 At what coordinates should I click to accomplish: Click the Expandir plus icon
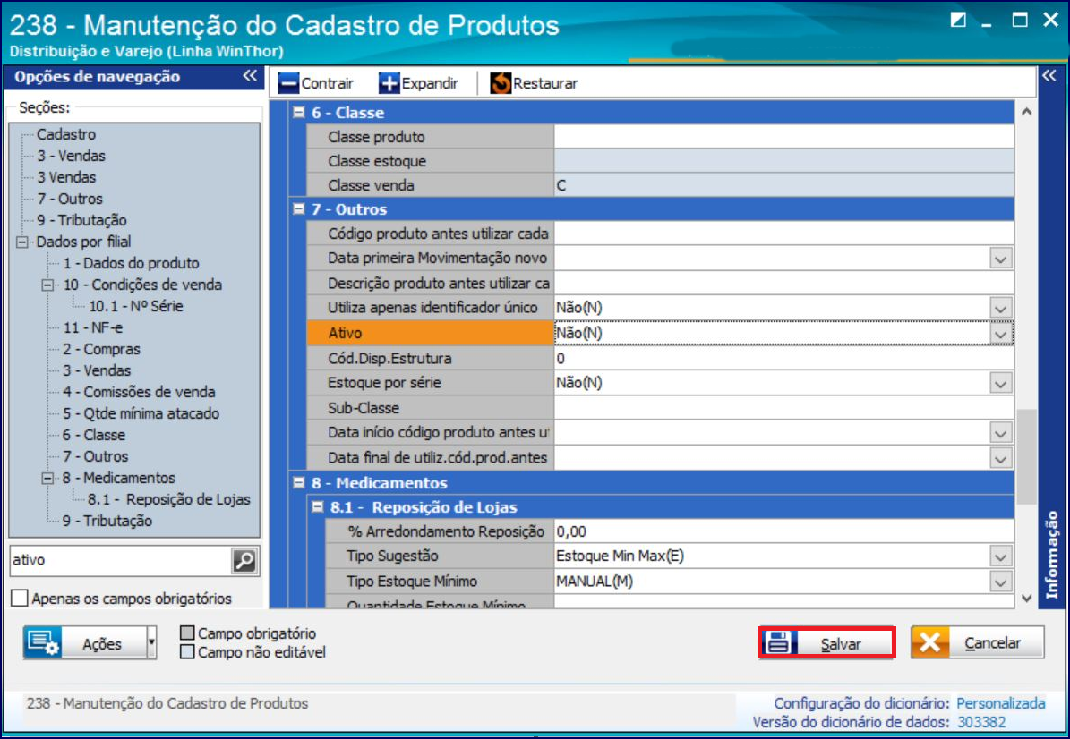(x=389, y=84)
